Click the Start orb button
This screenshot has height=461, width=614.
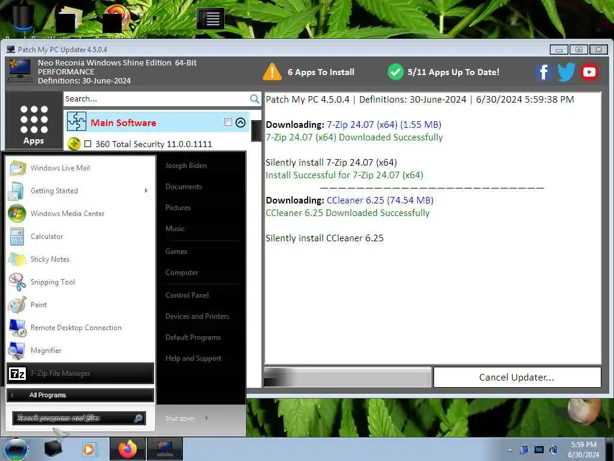16,449
